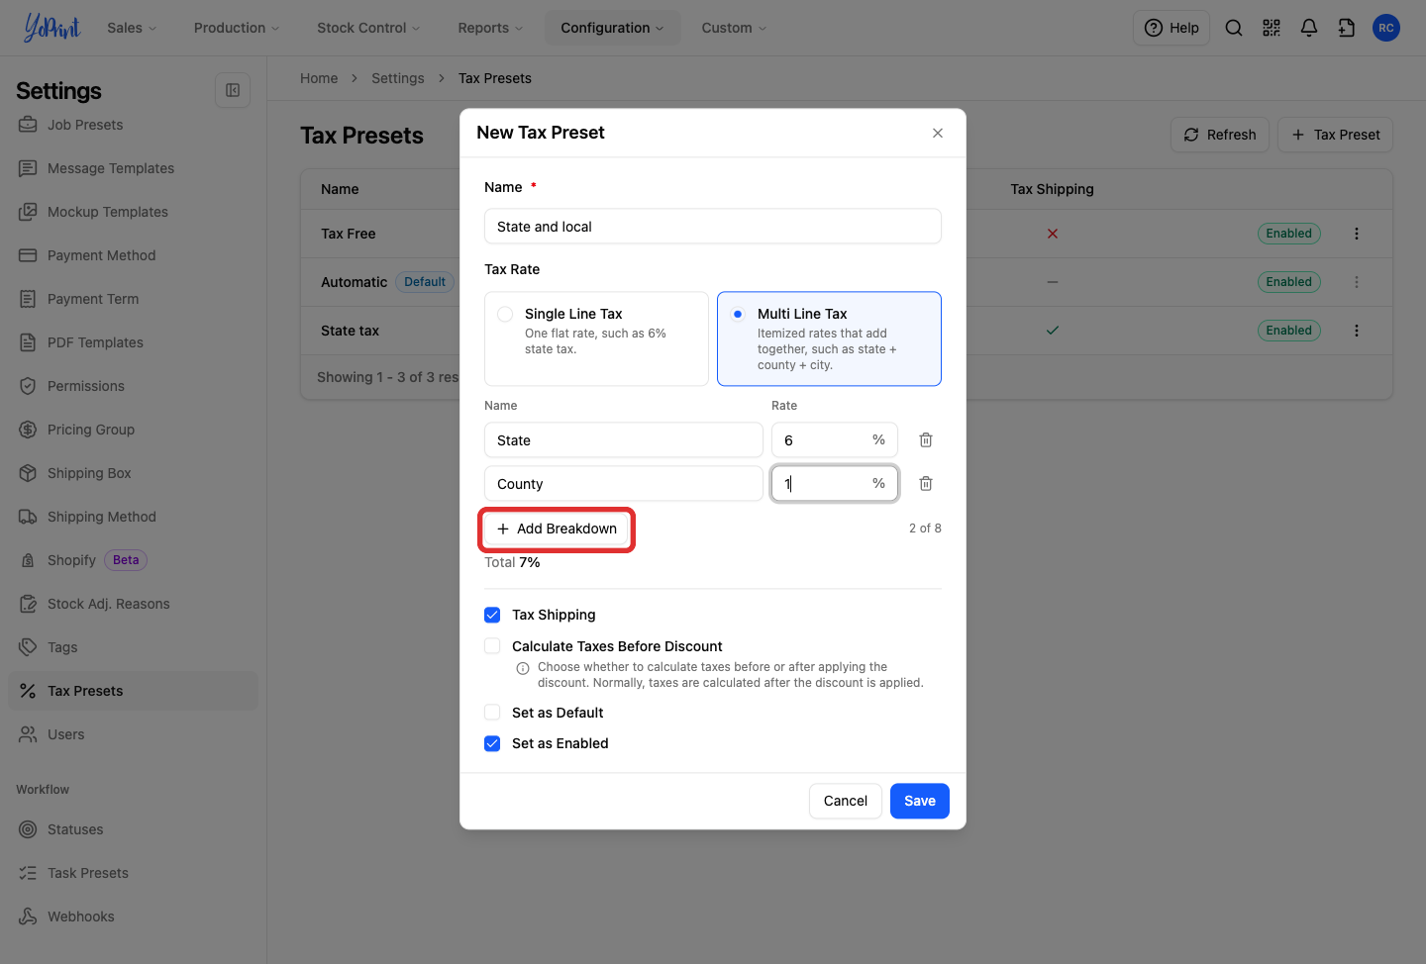Expand the Sales menu
This screenshot has width=1426, height=964.
[x=132, y=28]
